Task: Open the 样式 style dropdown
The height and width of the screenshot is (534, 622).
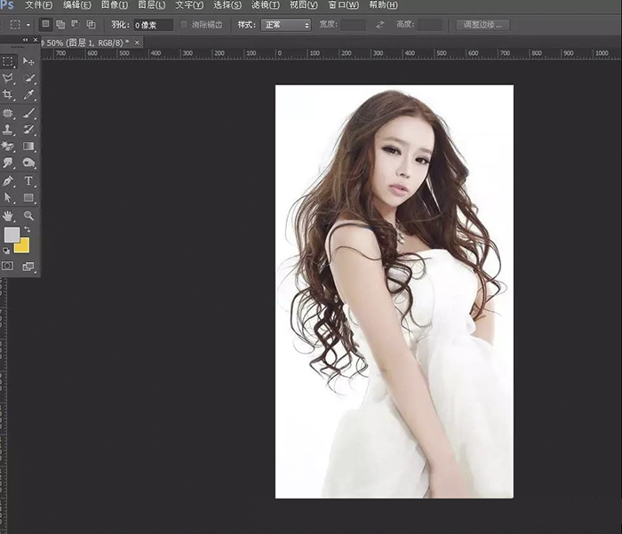Action: coord(287,25)
